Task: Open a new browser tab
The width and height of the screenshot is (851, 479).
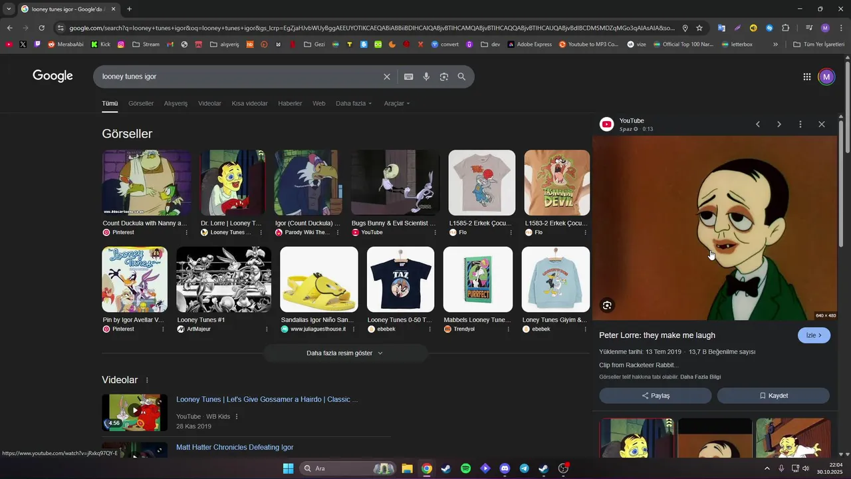Action: tap(129, 9)
